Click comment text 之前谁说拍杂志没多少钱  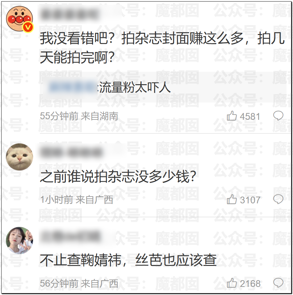(x=118, y=176)
